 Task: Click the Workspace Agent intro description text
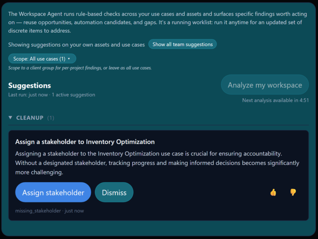click(157, 22)
